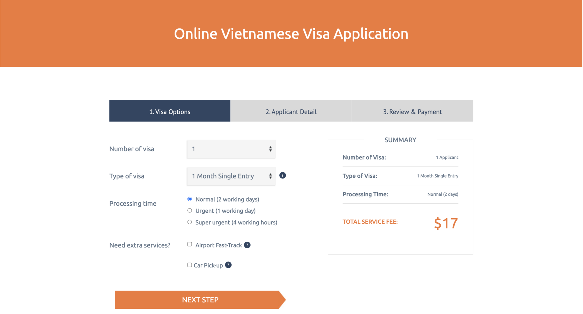Open Review & Payment tab
Screen dimensions: 583x314
(x=412, y=111)
